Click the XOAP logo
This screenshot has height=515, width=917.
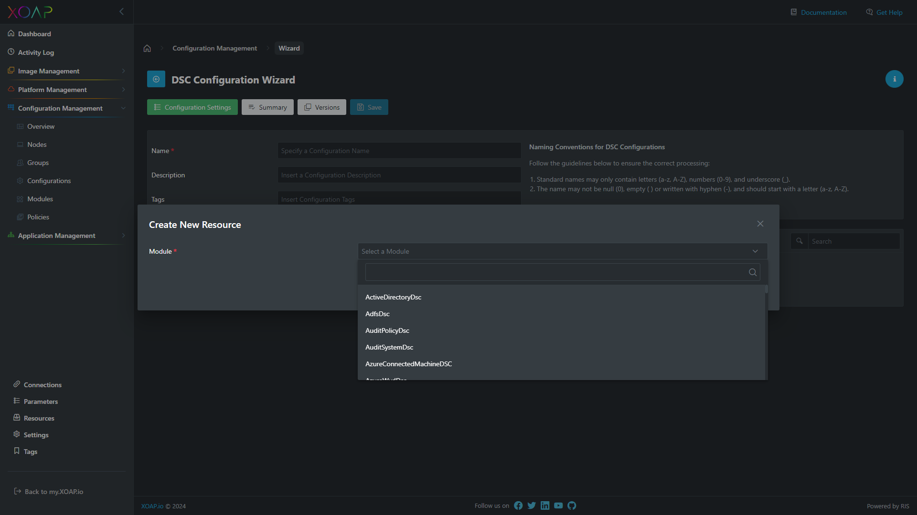[30, 12]
